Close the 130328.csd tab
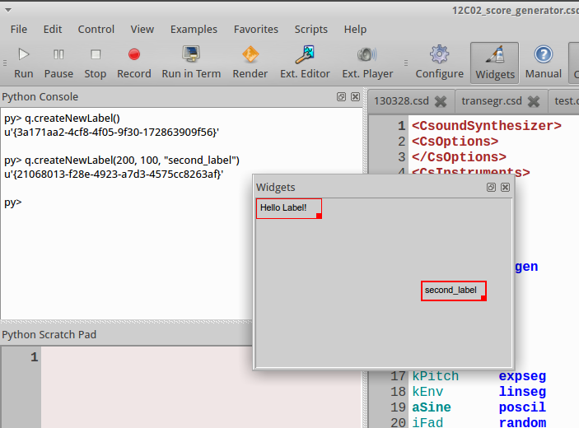 point(441,101)
